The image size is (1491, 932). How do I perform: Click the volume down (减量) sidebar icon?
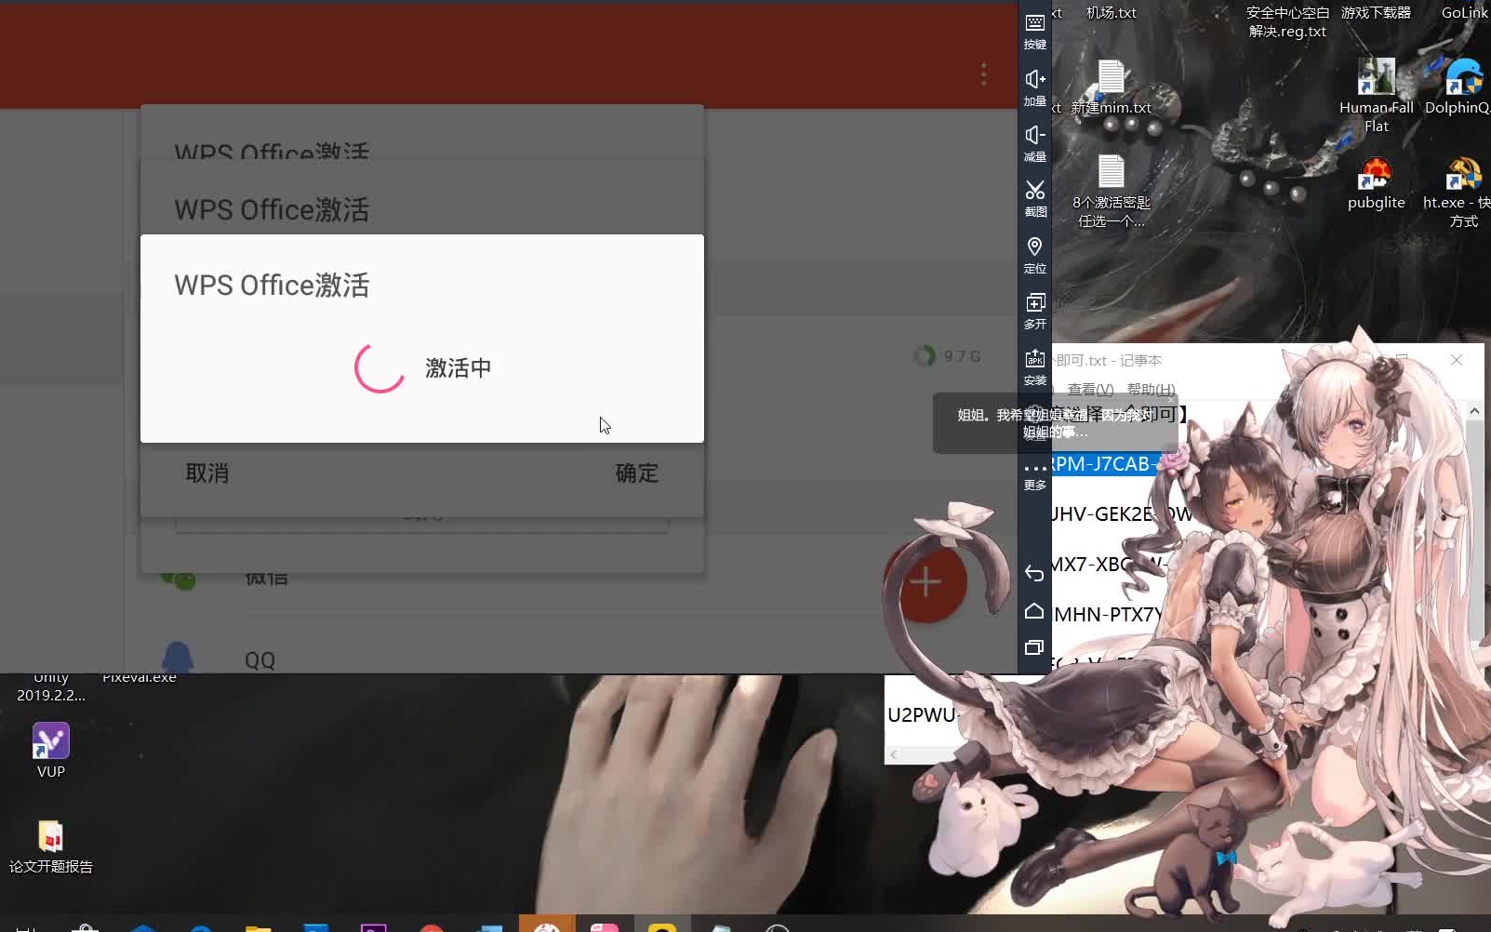point(1035,144)
